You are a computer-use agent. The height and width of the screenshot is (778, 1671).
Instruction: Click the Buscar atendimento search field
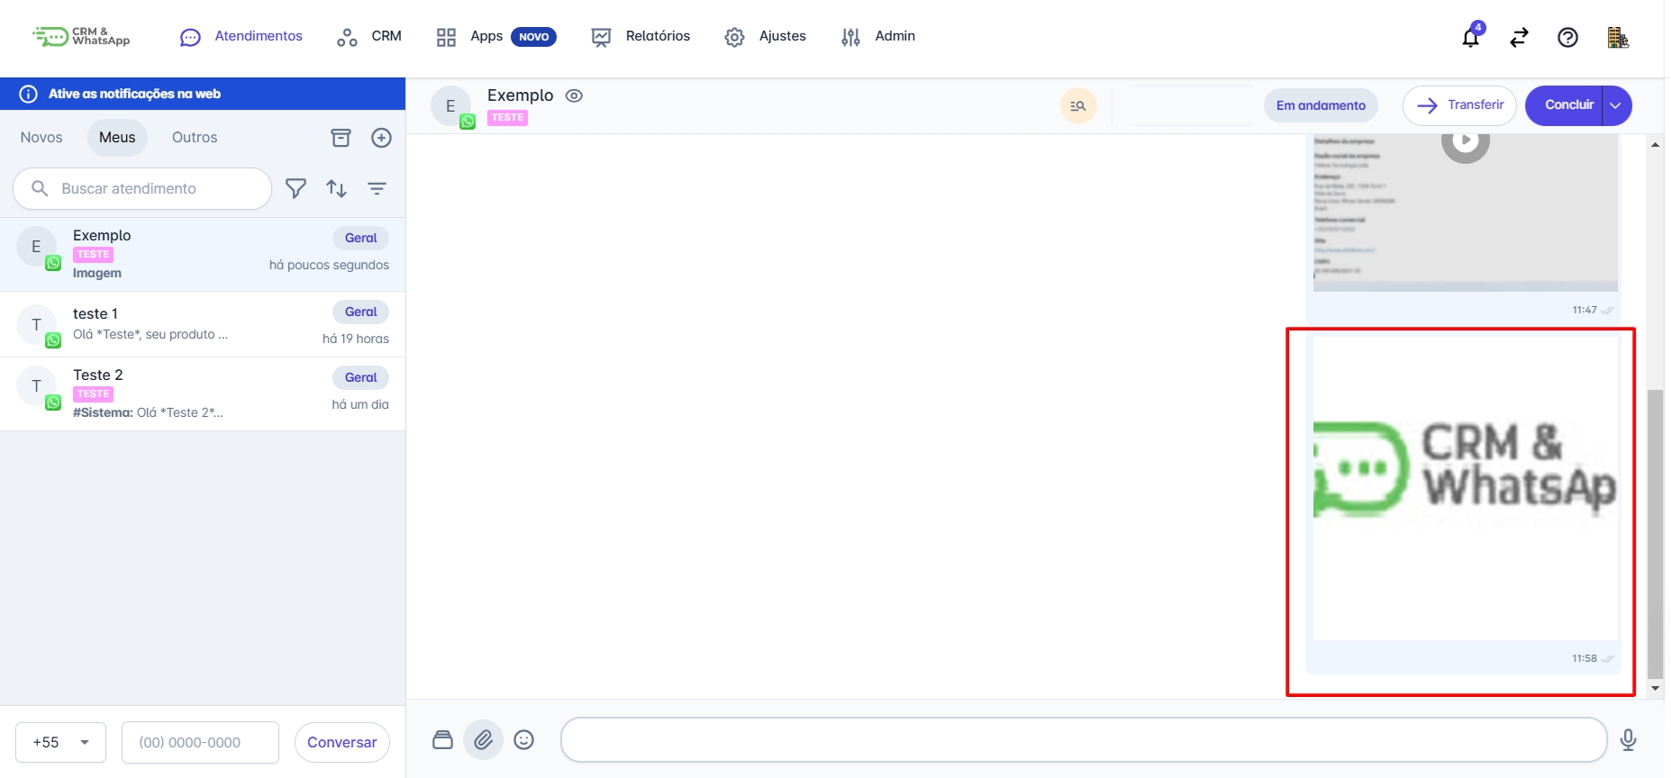coord(142,188)
